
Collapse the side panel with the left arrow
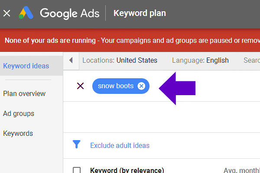(x=71, y=61)
